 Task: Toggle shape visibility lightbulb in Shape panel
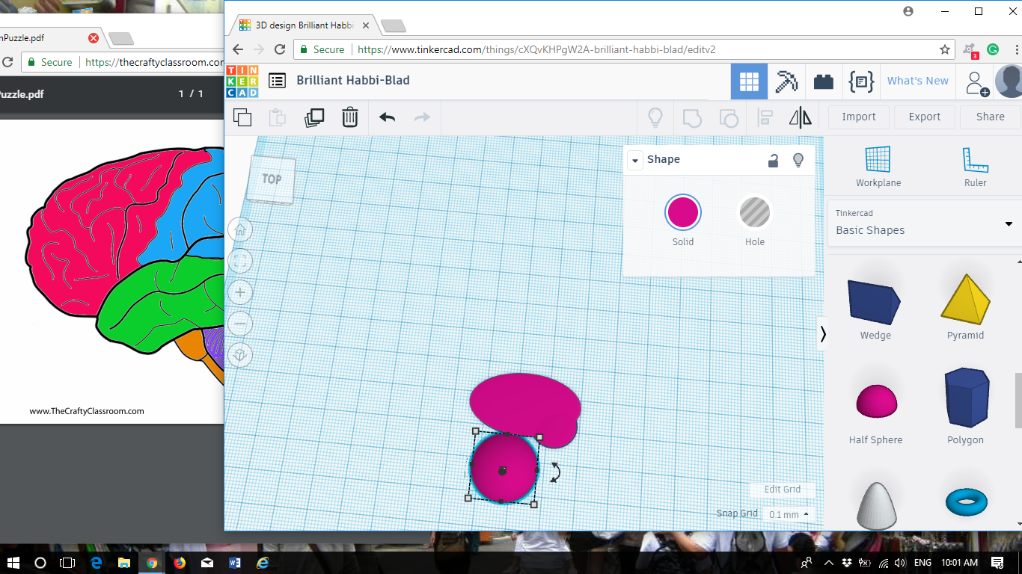[798, 160]
